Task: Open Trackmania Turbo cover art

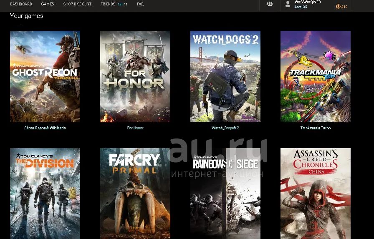Action: [x=316, y=76]
